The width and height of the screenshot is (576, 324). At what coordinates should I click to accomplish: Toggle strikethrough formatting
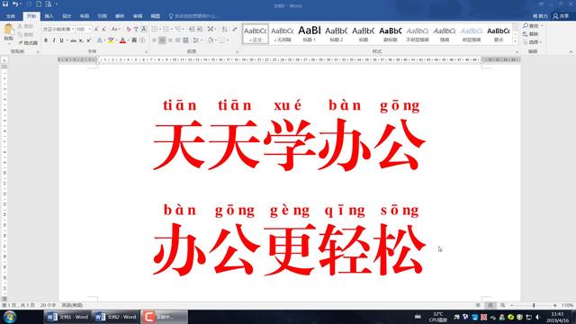(73, 40)
